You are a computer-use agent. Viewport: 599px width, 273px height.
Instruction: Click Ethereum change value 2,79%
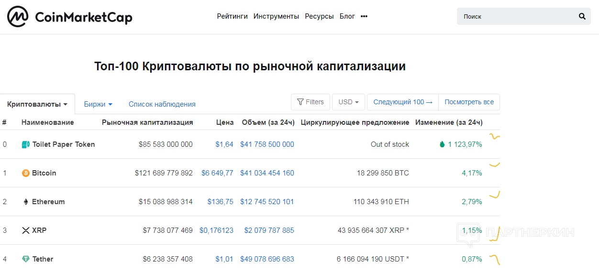472,202
